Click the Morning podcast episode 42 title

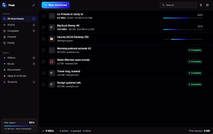pos(74,48)
